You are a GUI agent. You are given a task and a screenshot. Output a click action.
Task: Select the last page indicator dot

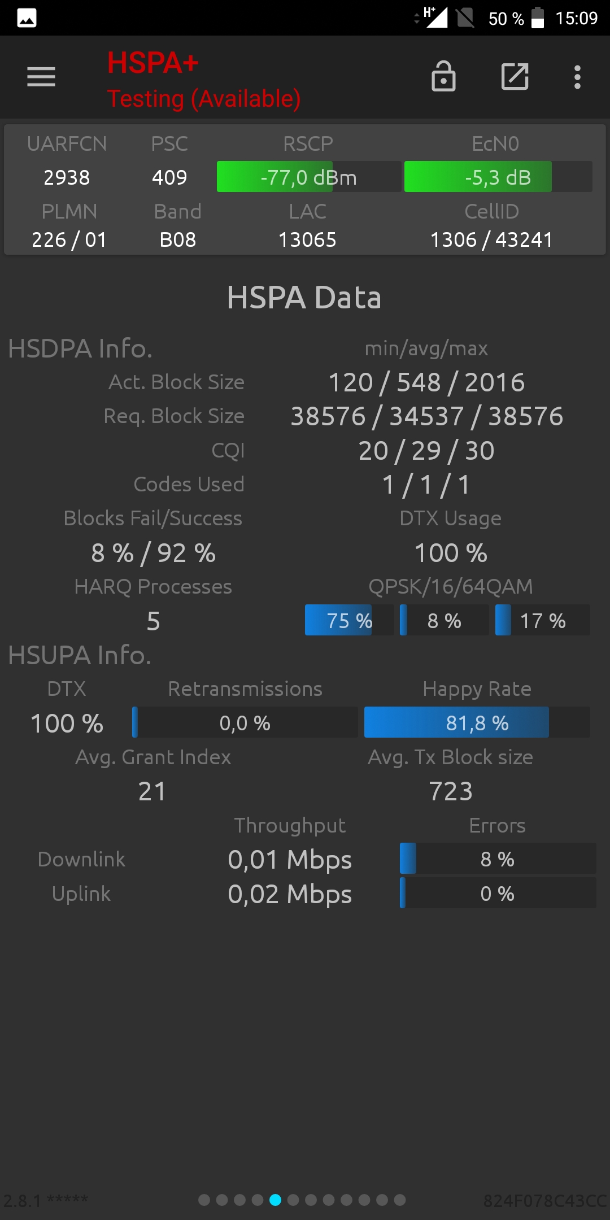400,1200
